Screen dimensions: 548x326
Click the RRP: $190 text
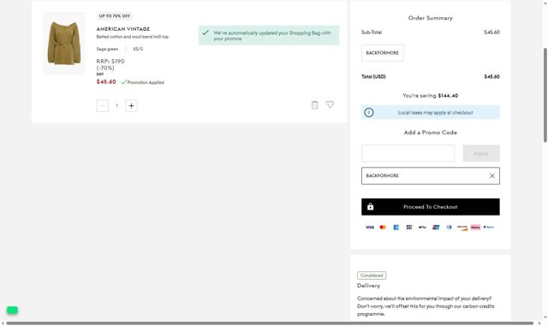point(110,61)
